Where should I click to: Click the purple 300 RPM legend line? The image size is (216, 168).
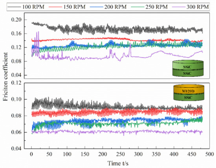point(179,7)
